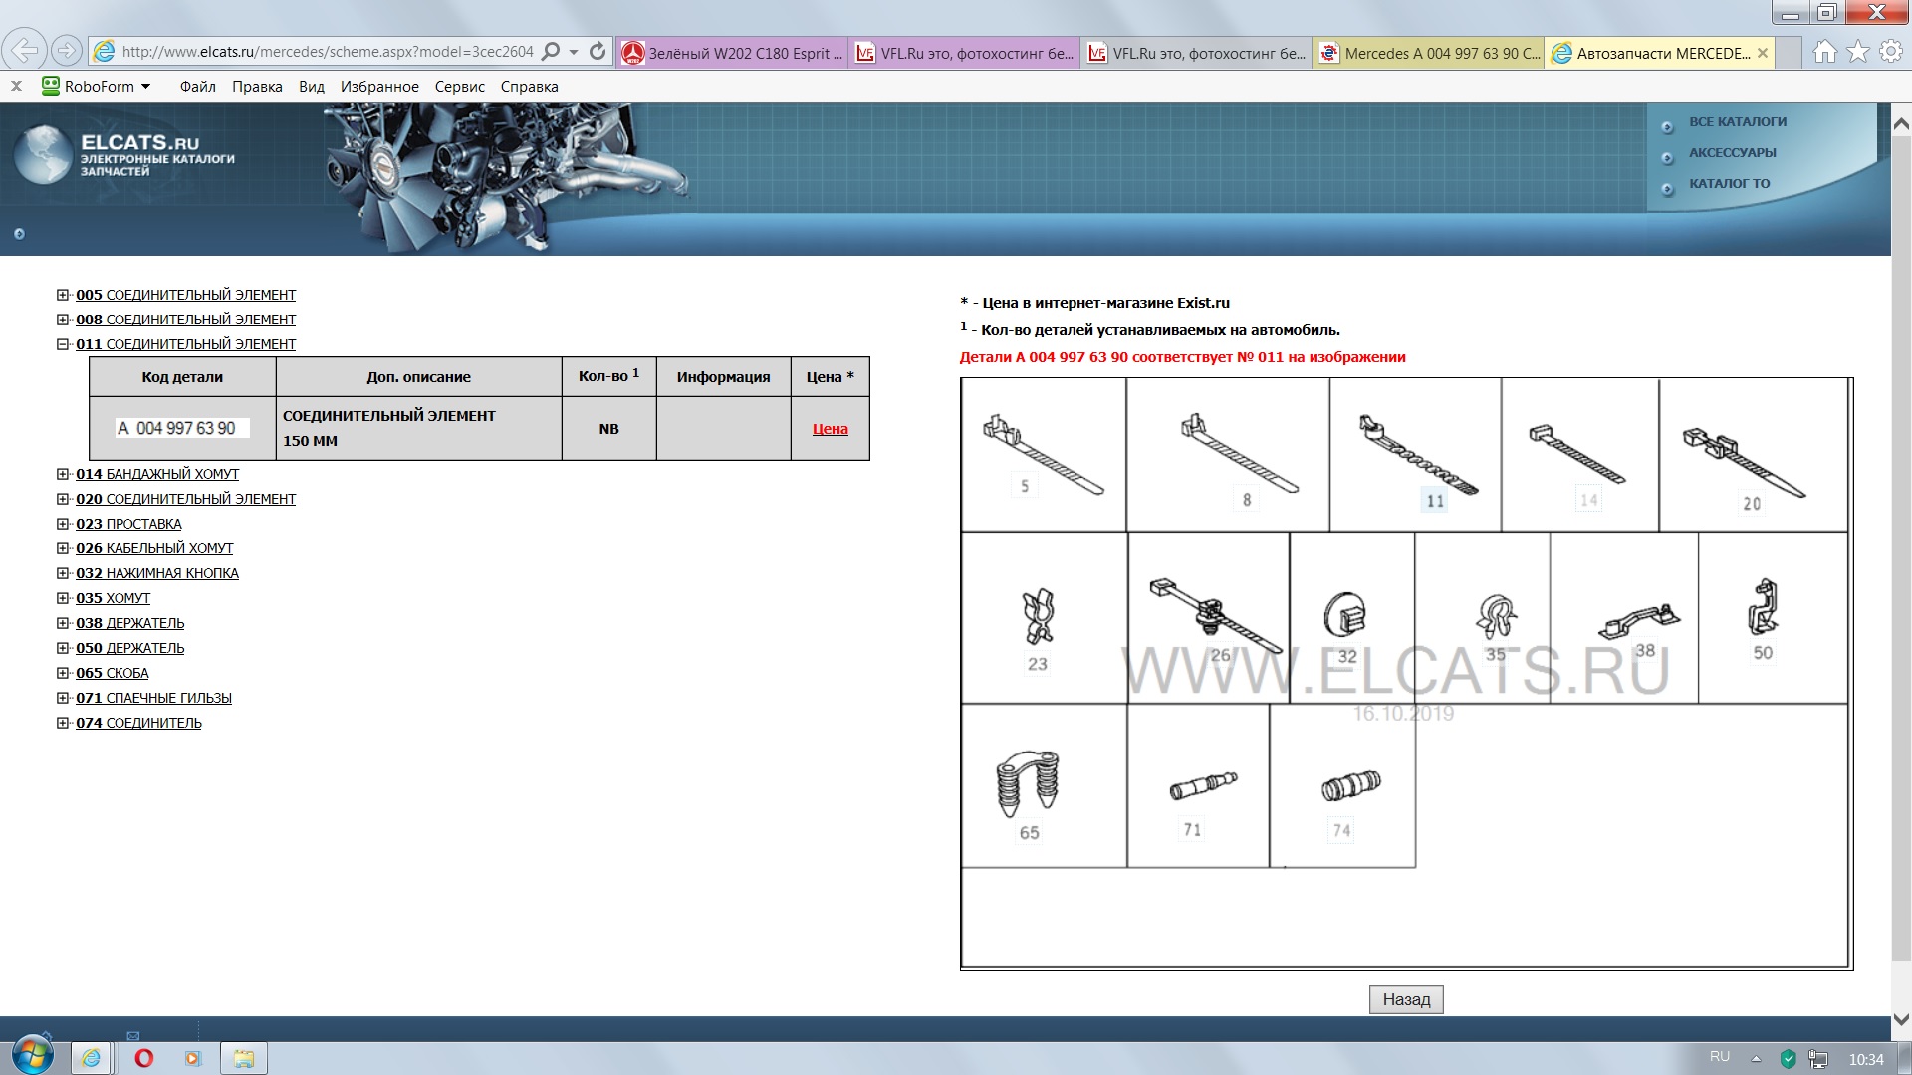Switch to Mercedes A 004 997 63 90 tab

click(1429, 53)
